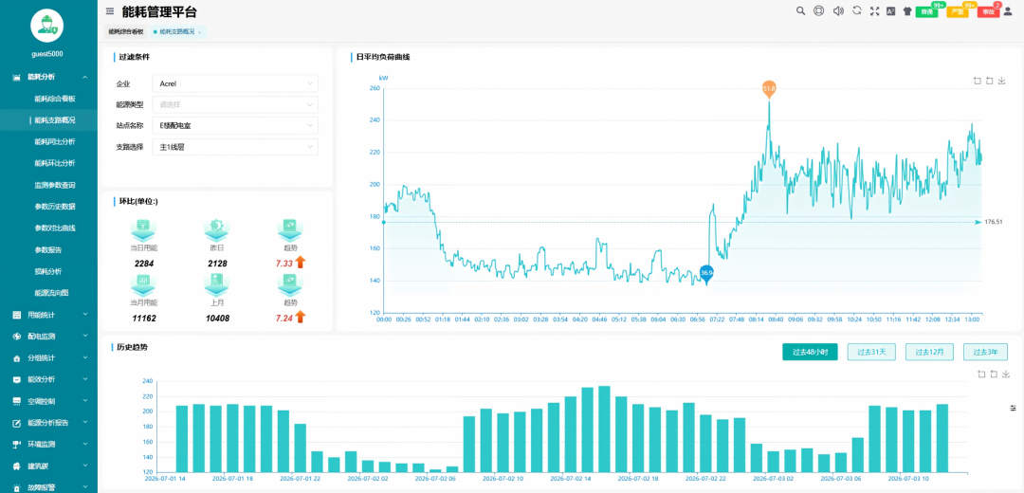Click the 昨日 card icon
The image size is (1024, 493).
coord(217,229)
